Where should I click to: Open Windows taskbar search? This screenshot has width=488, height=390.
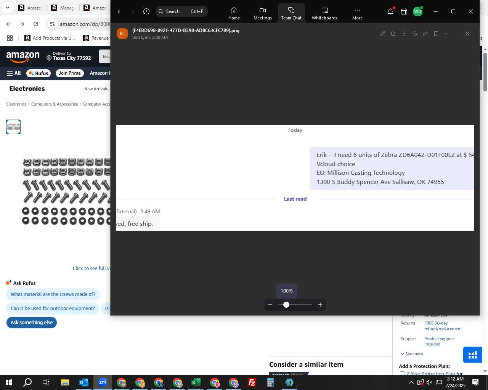pos(27,382)
